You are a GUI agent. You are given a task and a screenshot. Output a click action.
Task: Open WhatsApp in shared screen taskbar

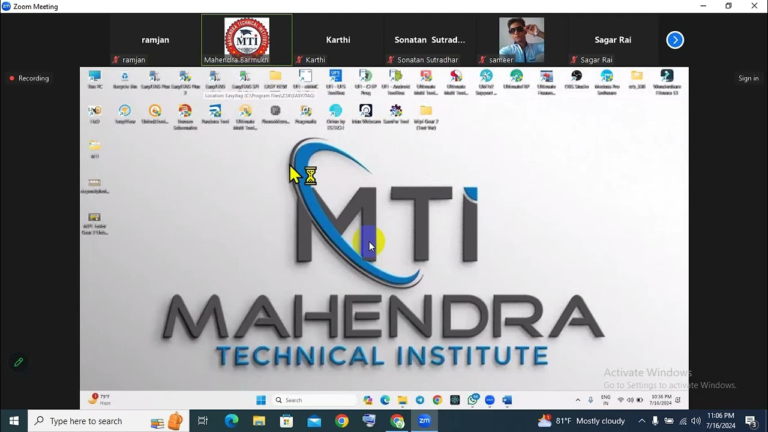tap(473, 400)
